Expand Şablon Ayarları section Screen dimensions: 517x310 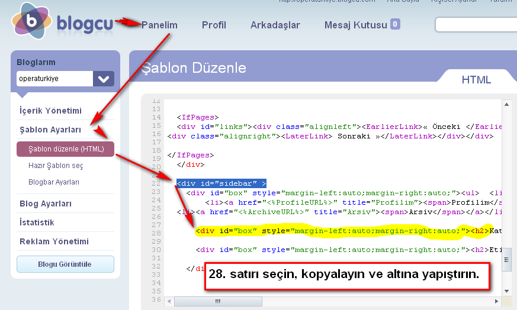(x=50, y=130)
